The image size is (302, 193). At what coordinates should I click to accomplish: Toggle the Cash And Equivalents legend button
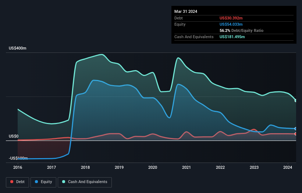(x=85, y=182)
